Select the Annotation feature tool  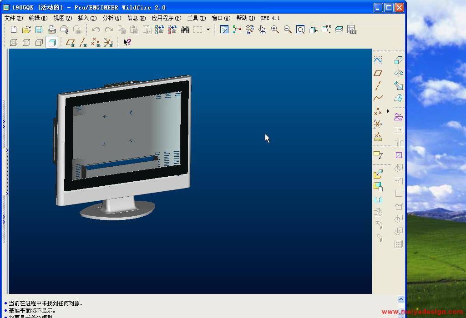click(x=378, y=155)
